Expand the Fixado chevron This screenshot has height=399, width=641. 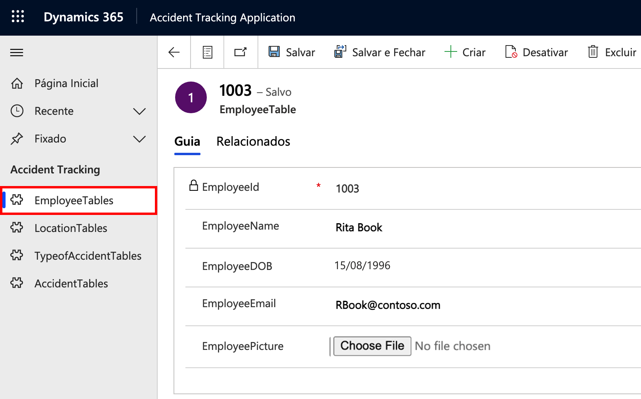[x=139, y=139]
